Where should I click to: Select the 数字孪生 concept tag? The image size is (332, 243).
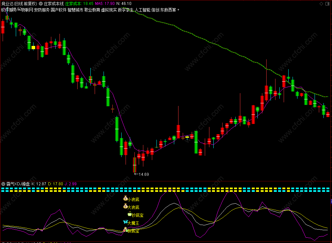[126, 10]
